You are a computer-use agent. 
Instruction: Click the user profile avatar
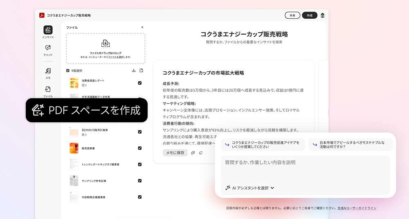(x=322, y=15)
